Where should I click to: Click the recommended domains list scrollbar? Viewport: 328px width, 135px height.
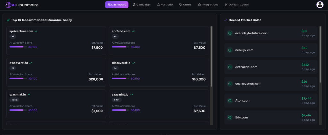211,56
